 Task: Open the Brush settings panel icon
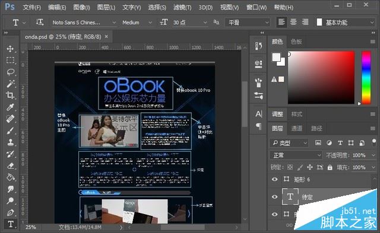[258, 95]
